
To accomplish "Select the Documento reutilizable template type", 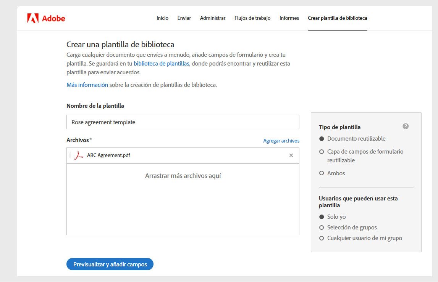I will 321,139.
